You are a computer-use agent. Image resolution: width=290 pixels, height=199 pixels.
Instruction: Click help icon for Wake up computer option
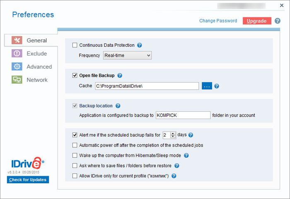[x=186, y=156]
